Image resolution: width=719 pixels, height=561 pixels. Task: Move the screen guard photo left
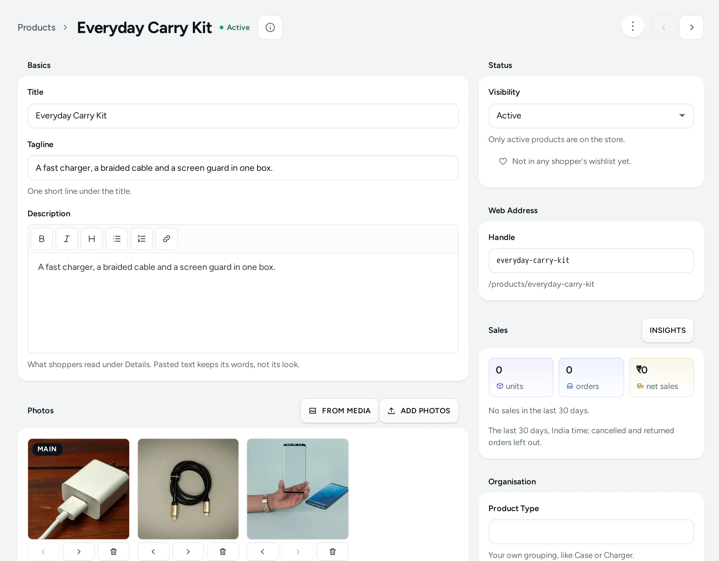coord(263,551)
